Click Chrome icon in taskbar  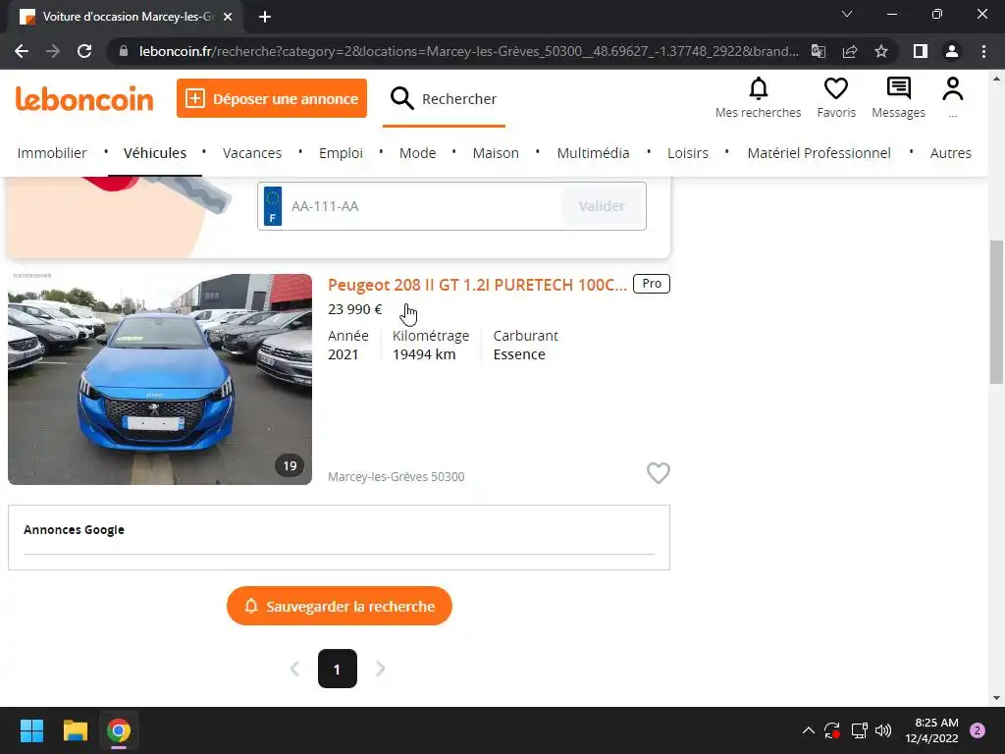pos(119,730)
